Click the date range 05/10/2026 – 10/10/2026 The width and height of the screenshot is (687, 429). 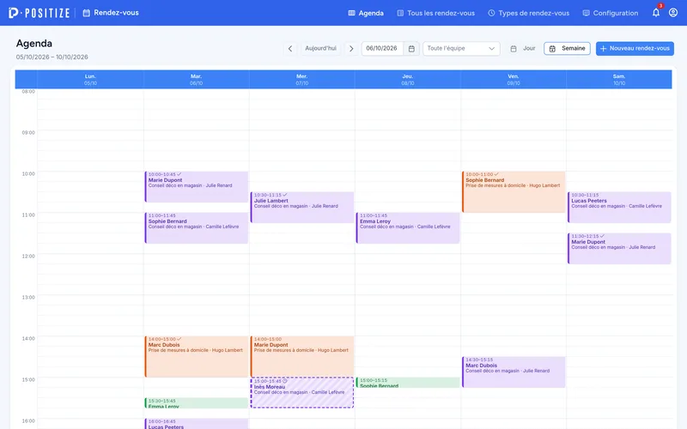tap(52, 57)
